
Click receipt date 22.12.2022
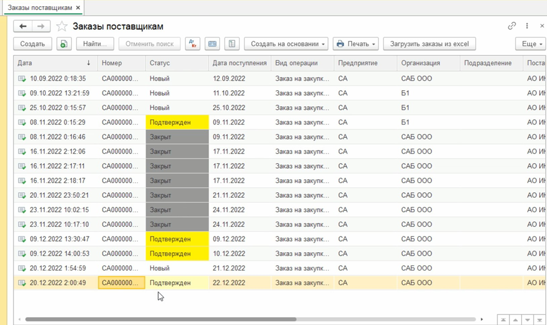coord(229,283)
